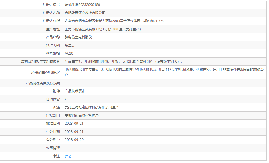Select registration number 皖械注准20232090180

[x=82, y=5]
